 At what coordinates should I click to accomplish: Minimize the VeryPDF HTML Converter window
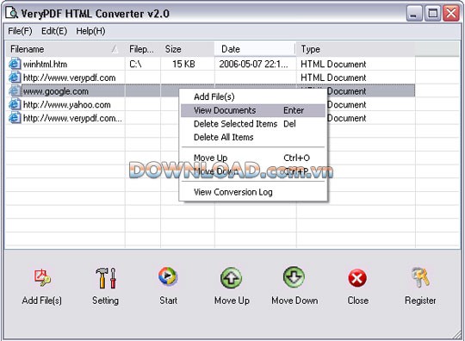tap(414, 13)
